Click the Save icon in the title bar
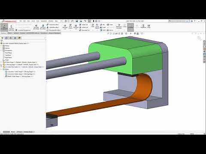 (x=77, y=21)
